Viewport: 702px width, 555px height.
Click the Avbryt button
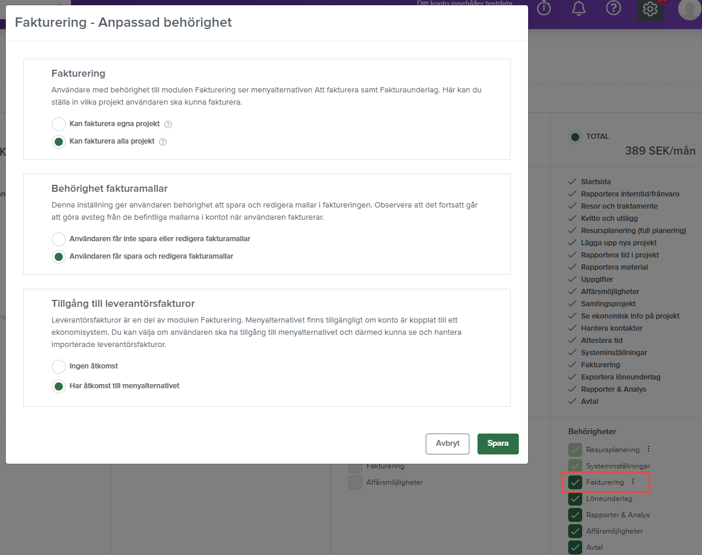click(447, 443)
